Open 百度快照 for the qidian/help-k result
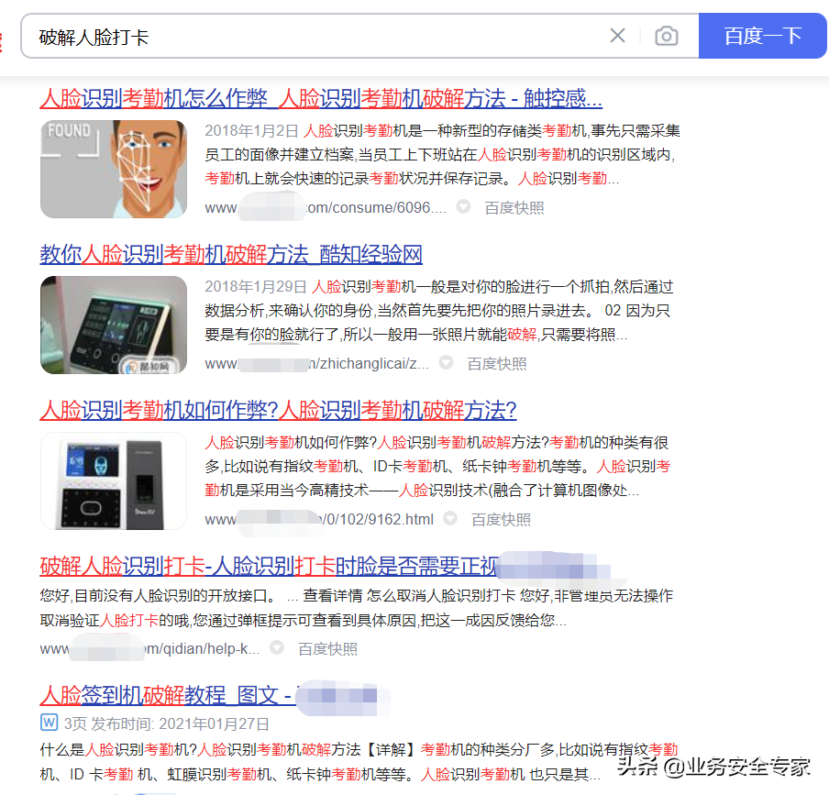The width and height of the screenshot is (829, 795). point(327,648)
